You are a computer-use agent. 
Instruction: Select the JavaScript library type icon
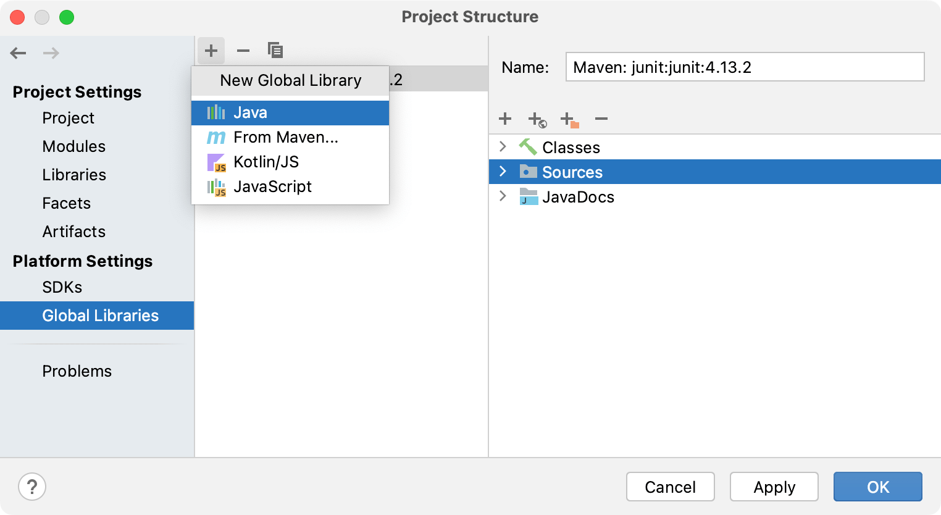(x=217, y=186)
